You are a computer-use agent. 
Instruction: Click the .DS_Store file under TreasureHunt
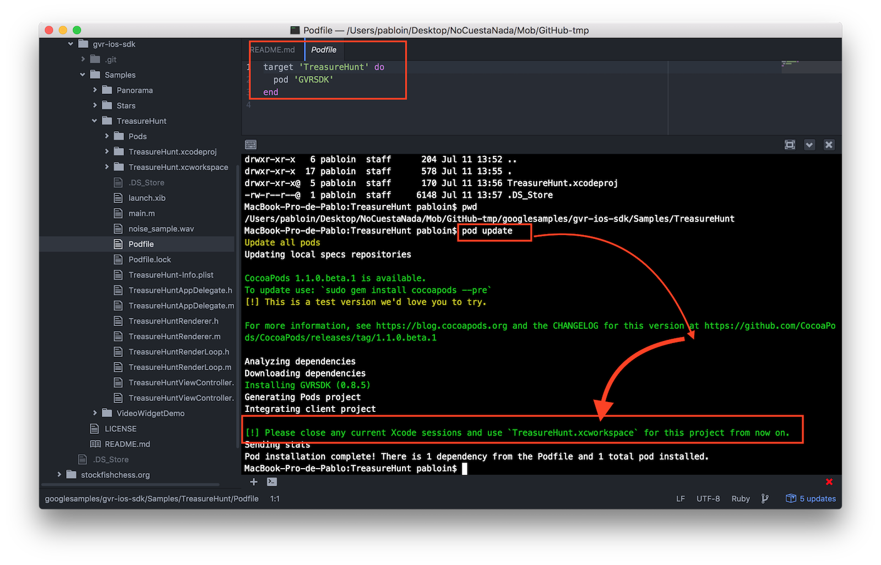[x=146, y=182]
